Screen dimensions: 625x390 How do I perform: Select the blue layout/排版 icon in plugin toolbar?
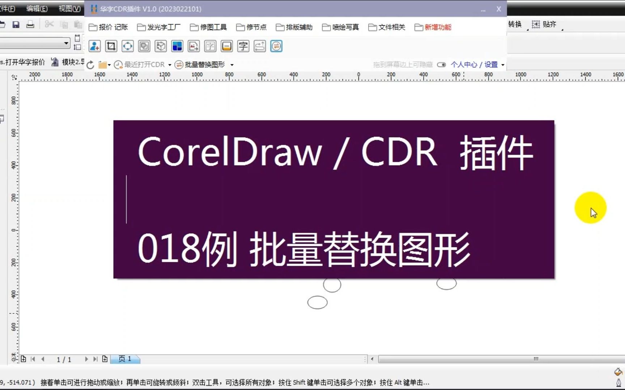coord(177,46)
